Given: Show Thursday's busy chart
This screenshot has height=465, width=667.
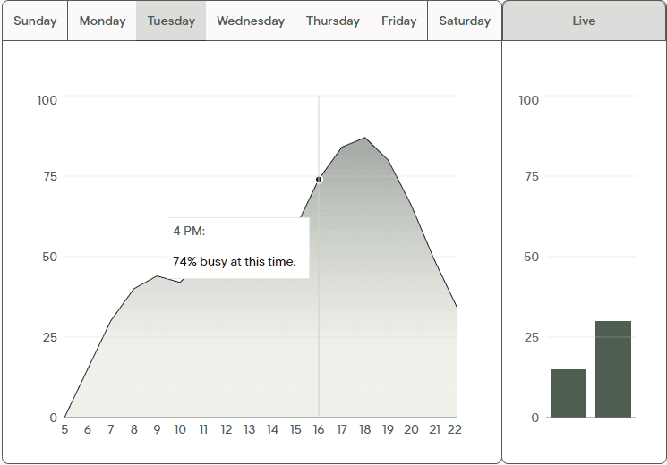Looking at the screenshot, I should (332, 21).
